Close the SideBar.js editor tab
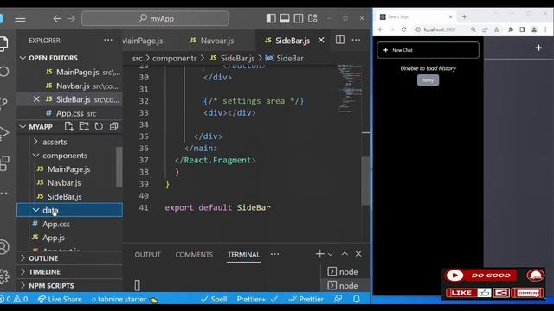Viewport: 554px width, 311px height. (321, 41)
